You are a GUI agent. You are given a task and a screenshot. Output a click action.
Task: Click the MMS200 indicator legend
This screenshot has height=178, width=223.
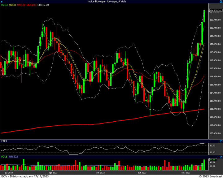[x=31, y=5]
